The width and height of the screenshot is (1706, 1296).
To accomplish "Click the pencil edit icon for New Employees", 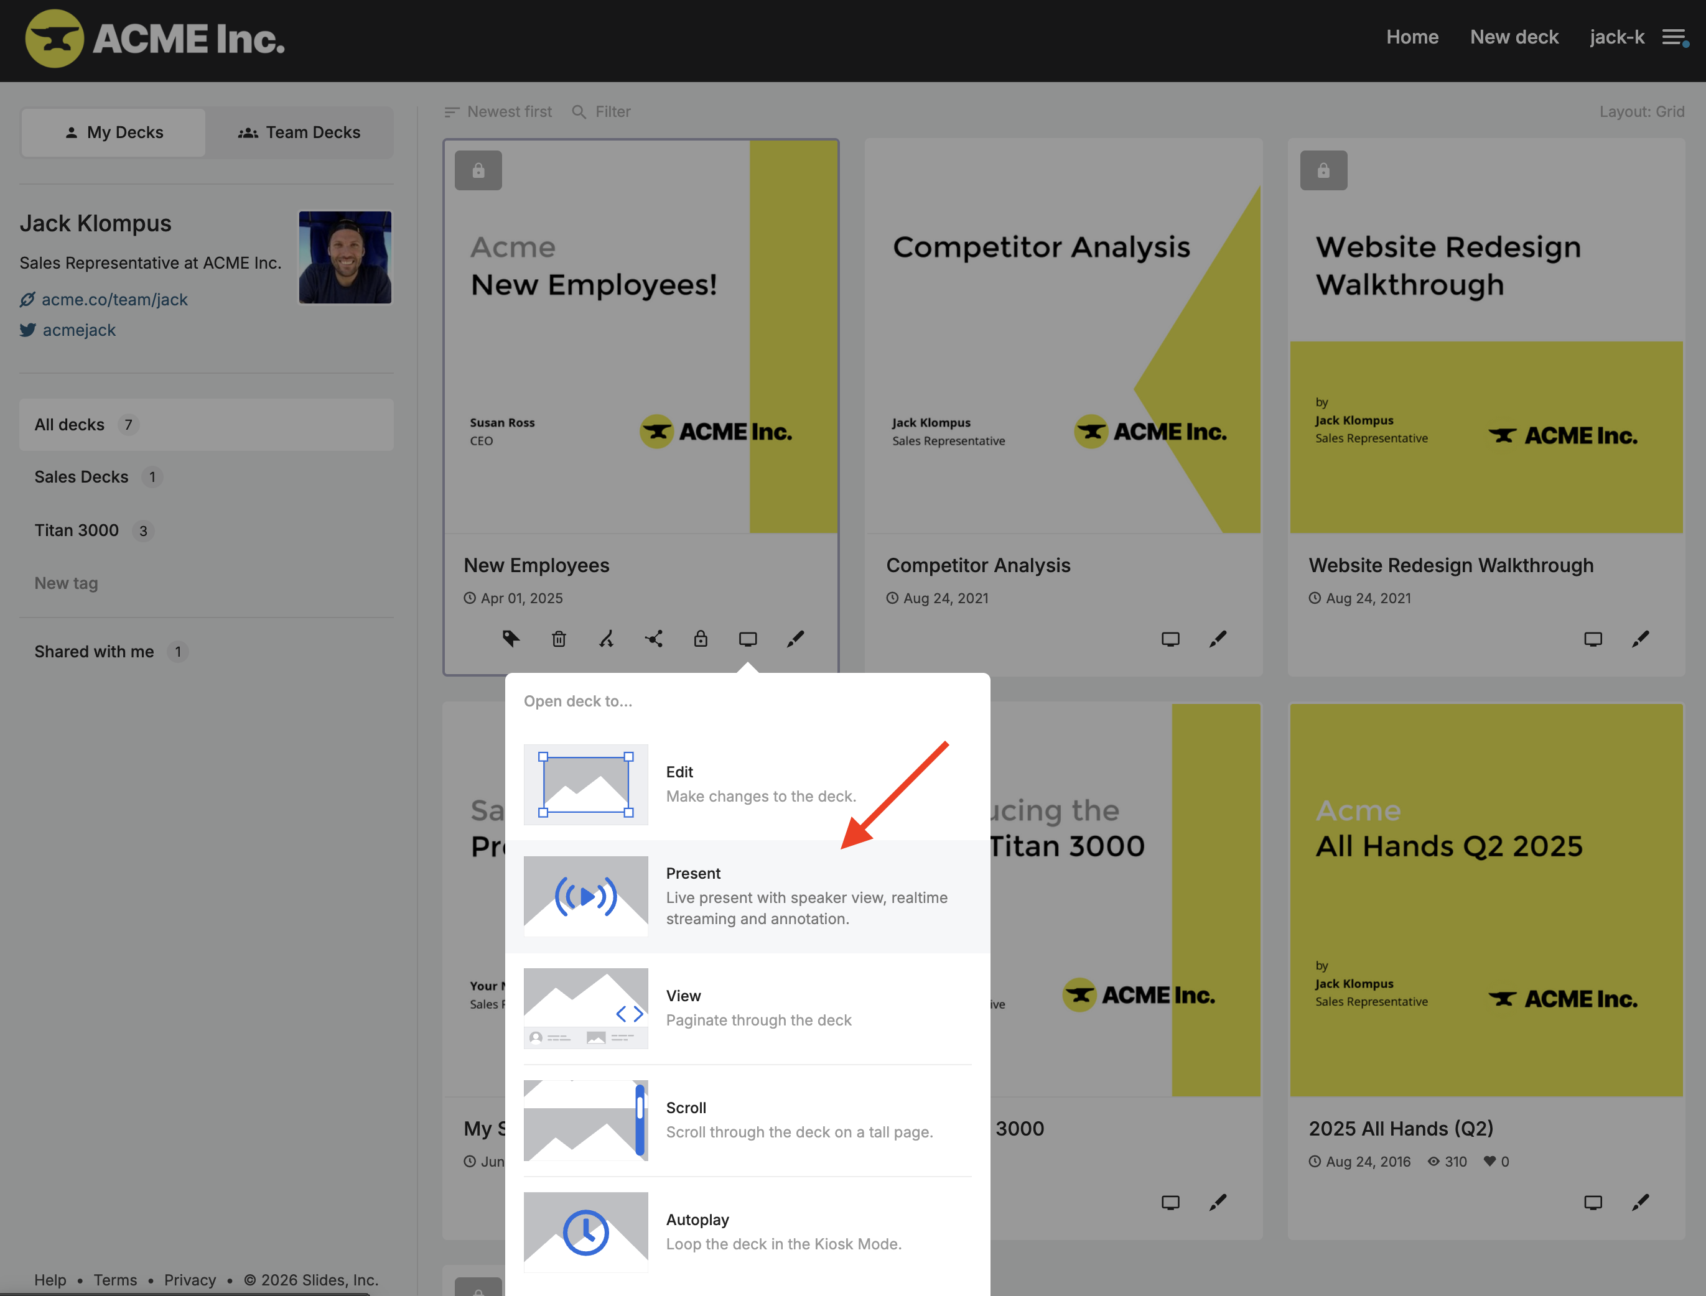I will coord(796,639).
